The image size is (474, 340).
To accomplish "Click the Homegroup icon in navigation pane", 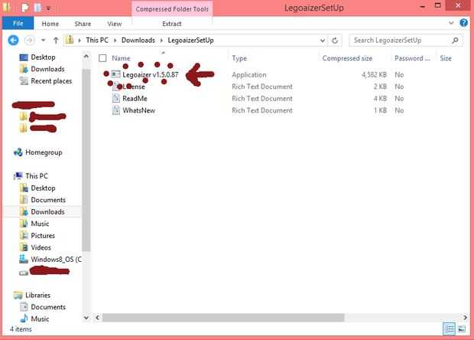I will tap(18, 152).
